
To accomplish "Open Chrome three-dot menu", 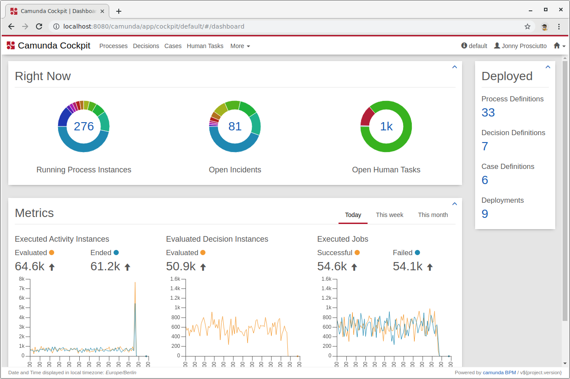I will point(559,26).
